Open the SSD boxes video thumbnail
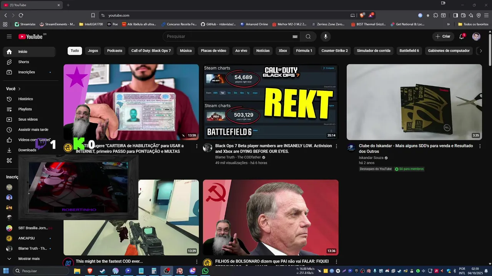The height and width of the screenshot is (276, 492). pyautogui.click(x=414, y=102)
